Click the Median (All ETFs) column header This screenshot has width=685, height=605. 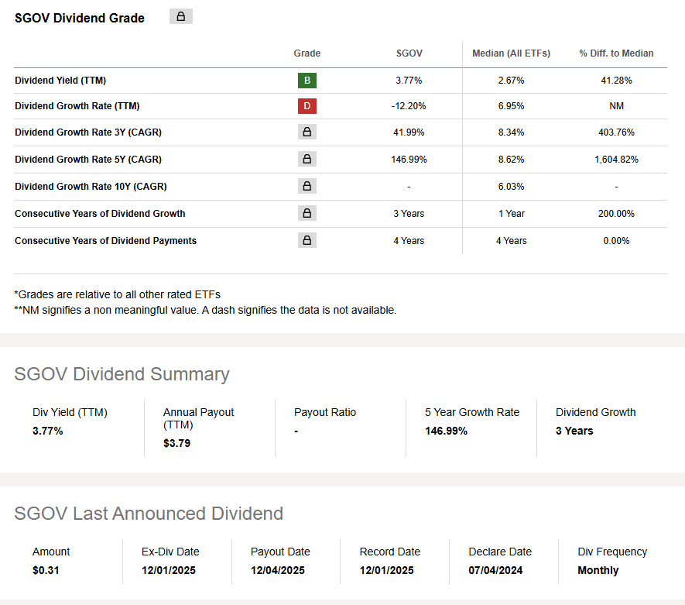[x=511, y=53]
